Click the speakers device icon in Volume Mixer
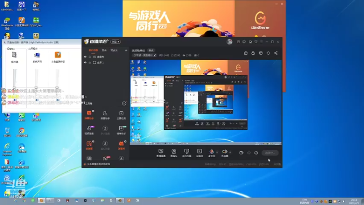Screen dimensions: 364x205 (x=15, y=55)
